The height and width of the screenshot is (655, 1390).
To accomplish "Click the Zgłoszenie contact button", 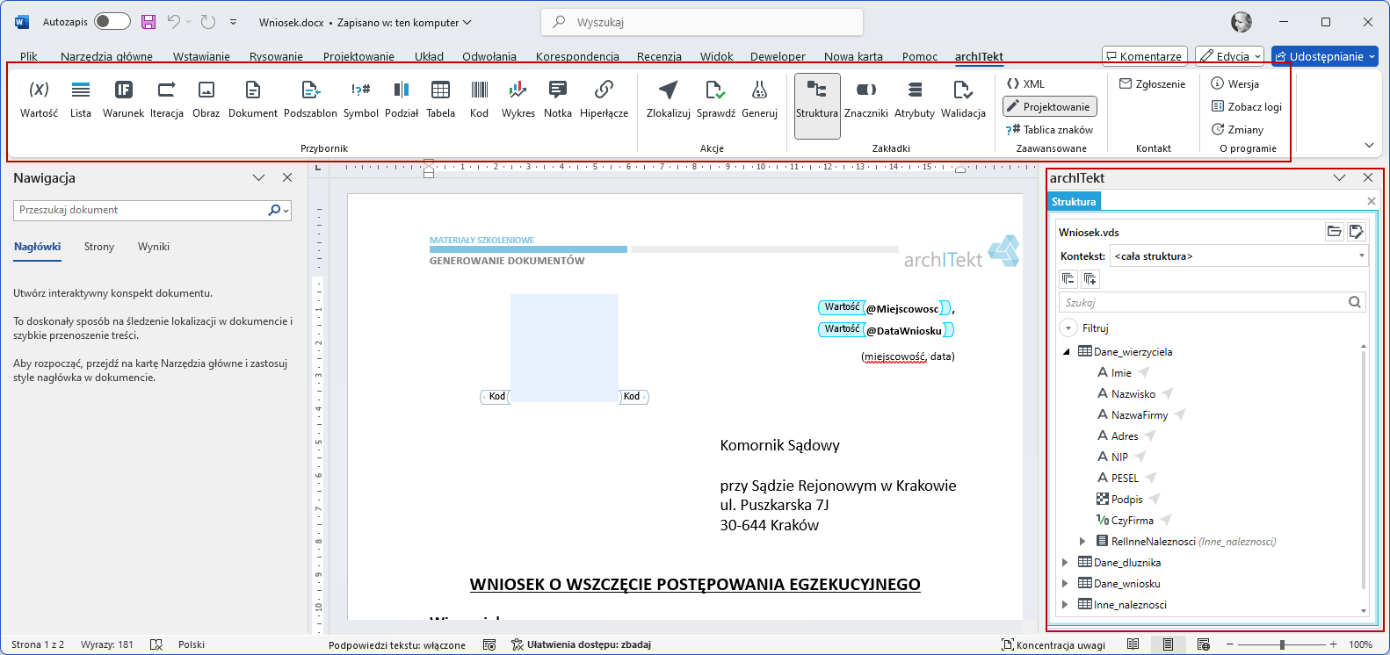I will [x=1152, y=84].
